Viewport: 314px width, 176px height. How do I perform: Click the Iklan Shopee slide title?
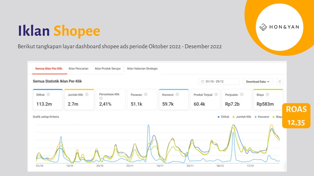(59, 31)
